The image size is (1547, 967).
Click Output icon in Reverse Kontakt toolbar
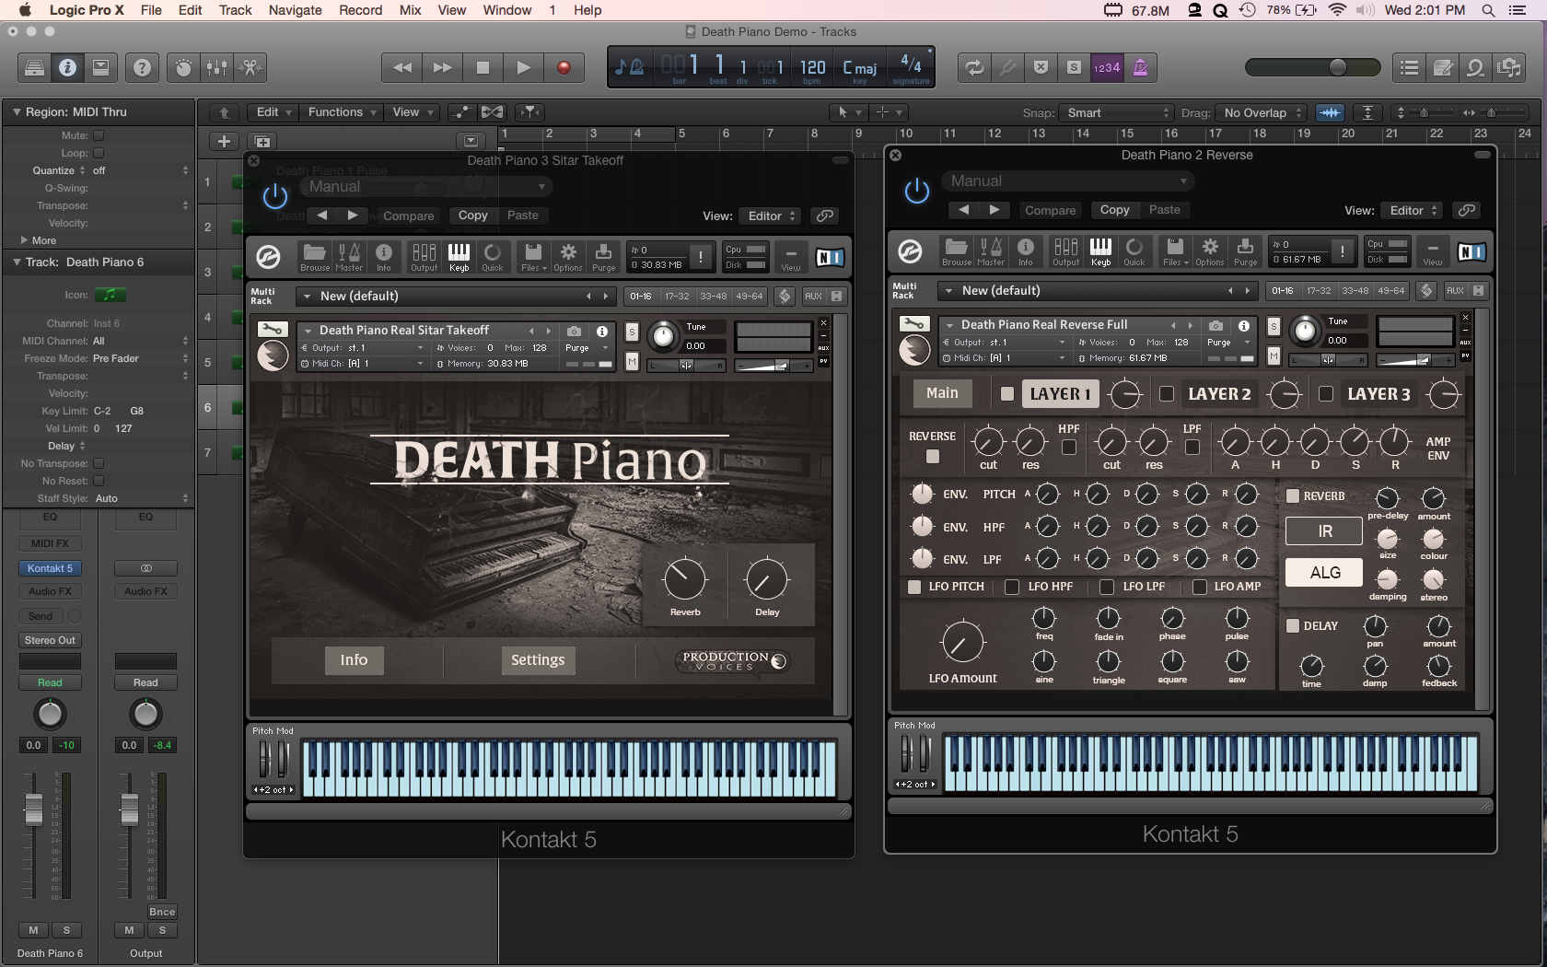coord(1065,251)
